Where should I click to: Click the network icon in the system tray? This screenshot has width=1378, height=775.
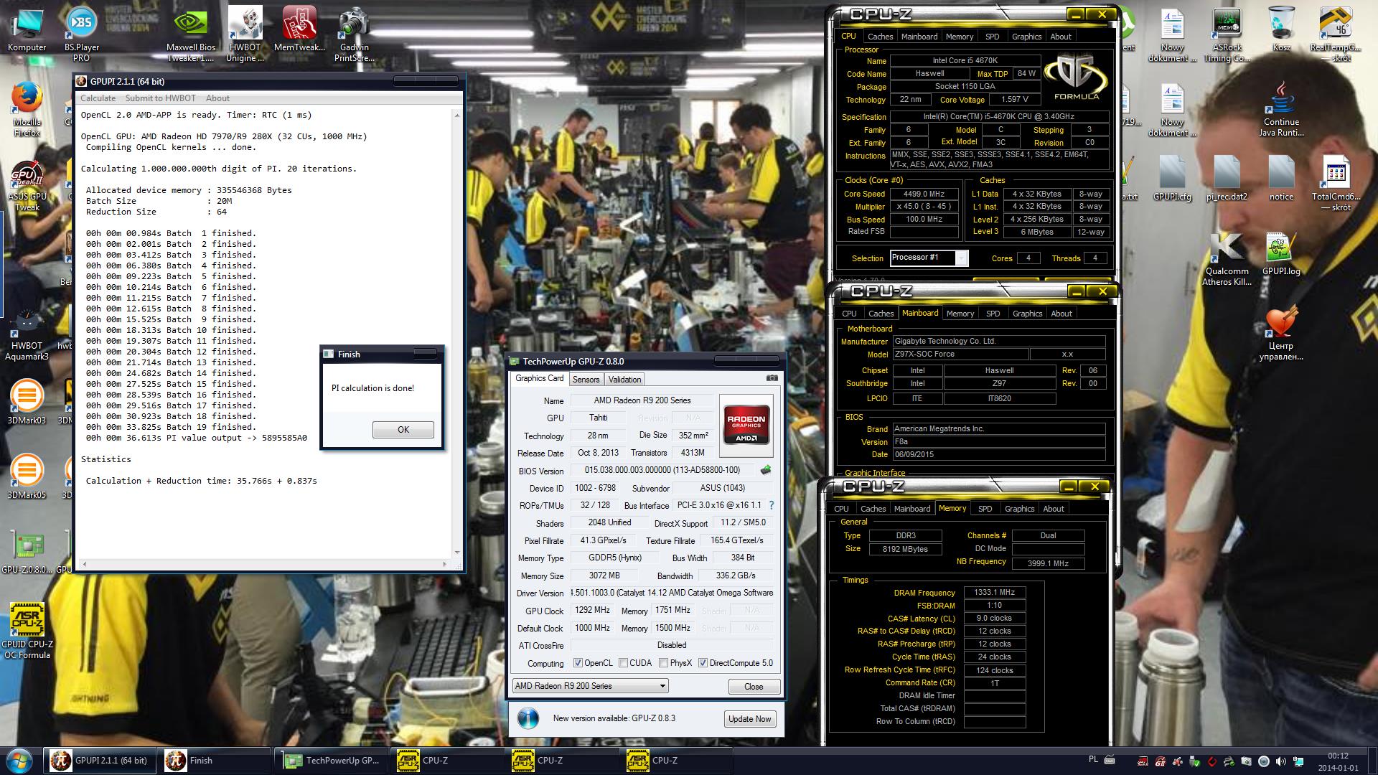tap(1299, 761)
